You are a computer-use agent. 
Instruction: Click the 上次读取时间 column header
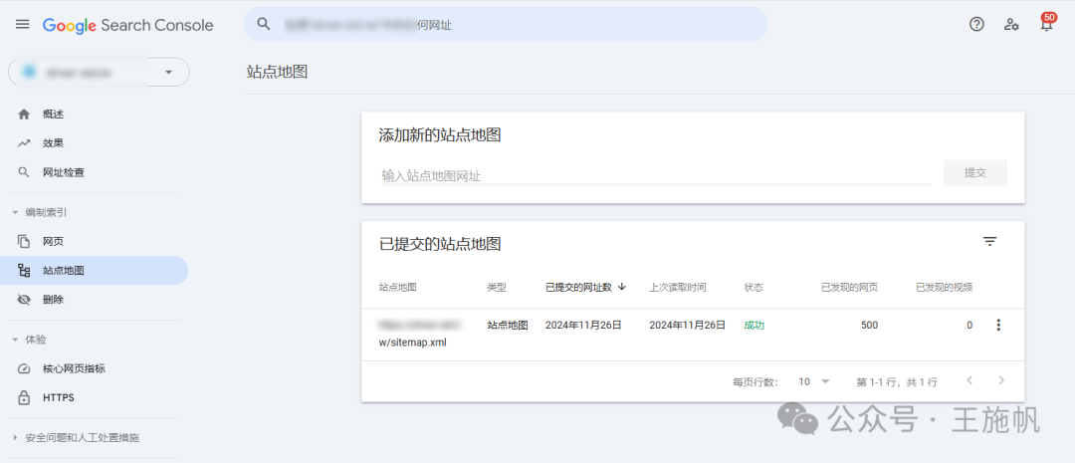(x=678, y=288)
